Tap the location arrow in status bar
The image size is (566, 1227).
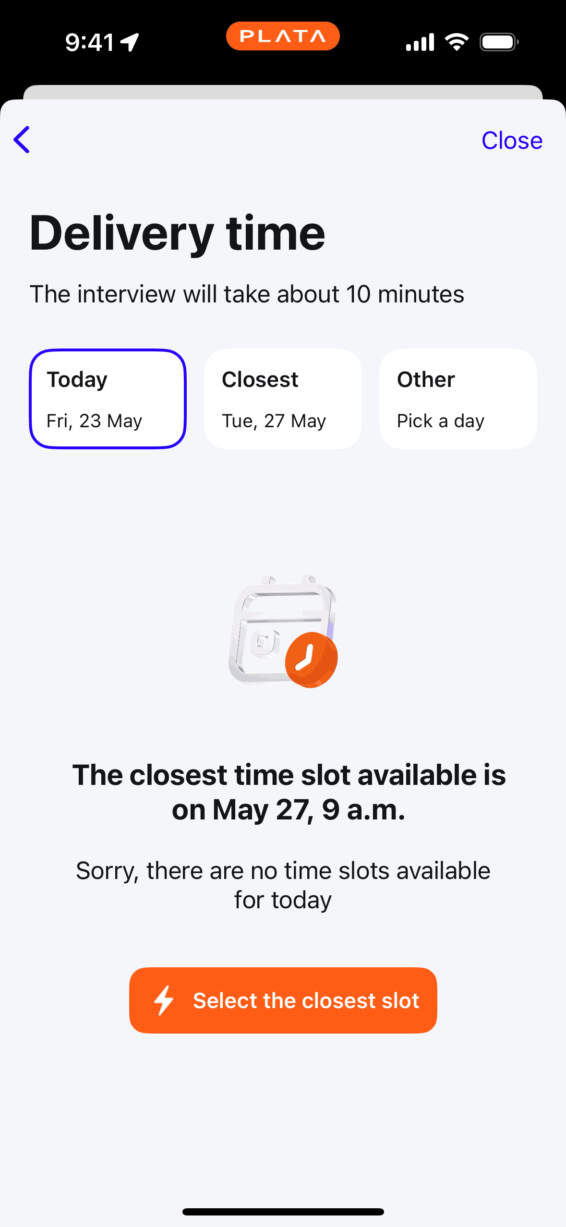point(130,42)
